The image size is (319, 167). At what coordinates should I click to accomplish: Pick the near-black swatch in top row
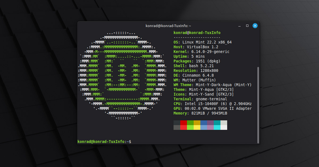coord(177,123)
